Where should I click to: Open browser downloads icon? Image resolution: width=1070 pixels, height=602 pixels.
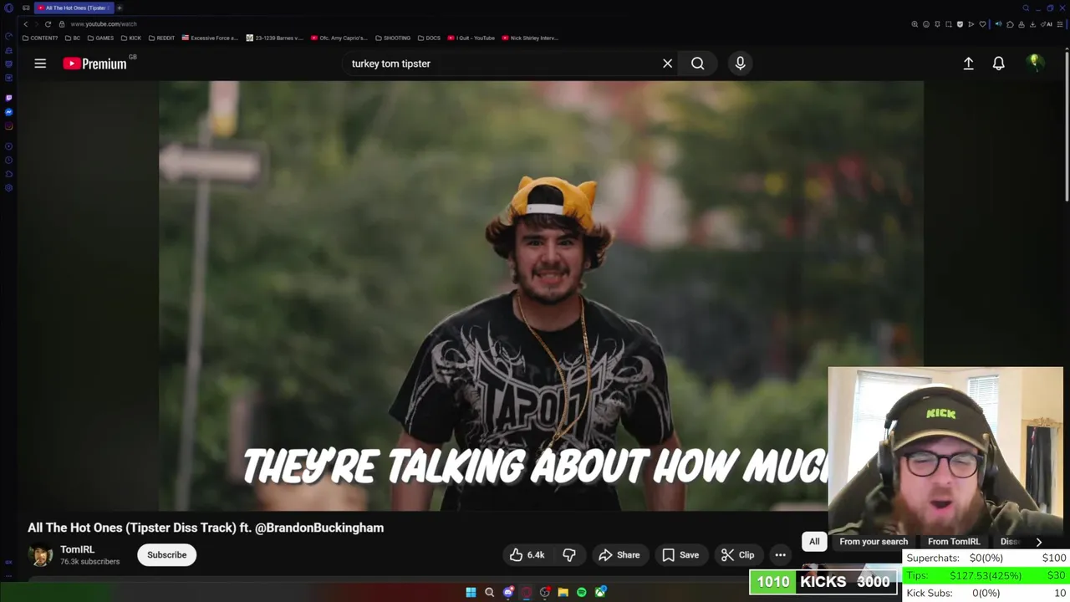coord(1032,24)
